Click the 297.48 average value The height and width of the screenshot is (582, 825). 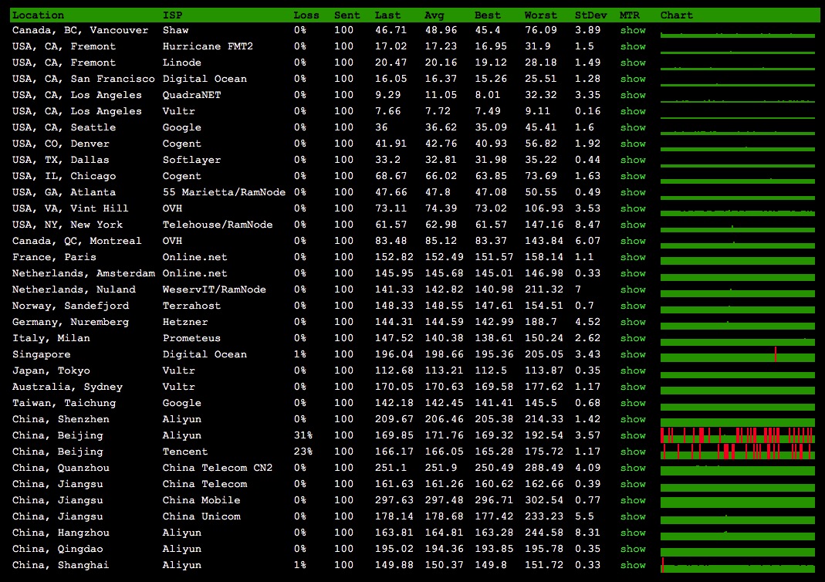[445, 500]
